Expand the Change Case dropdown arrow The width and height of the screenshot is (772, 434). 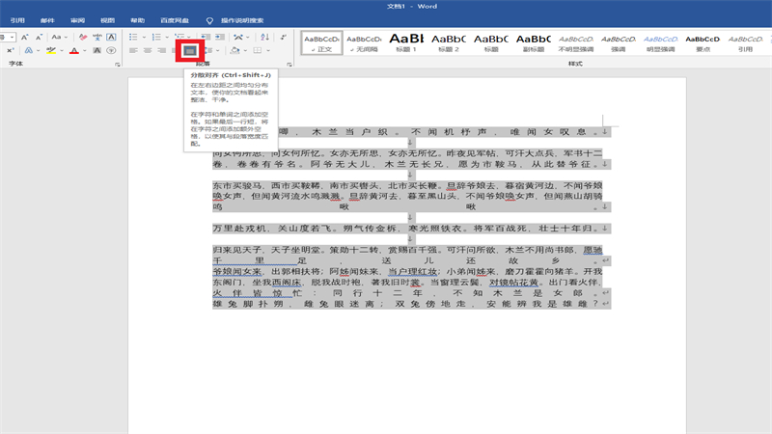[66, 38]
